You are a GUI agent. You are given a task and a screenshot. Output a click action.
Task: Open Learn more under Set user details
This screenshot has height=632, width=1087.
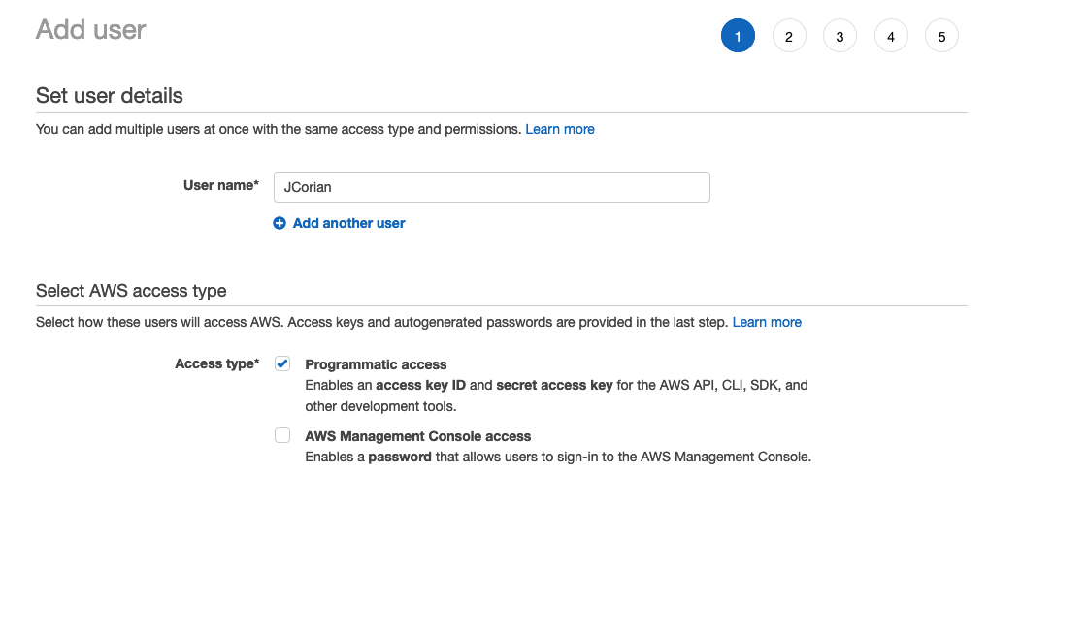coord(560,128)
